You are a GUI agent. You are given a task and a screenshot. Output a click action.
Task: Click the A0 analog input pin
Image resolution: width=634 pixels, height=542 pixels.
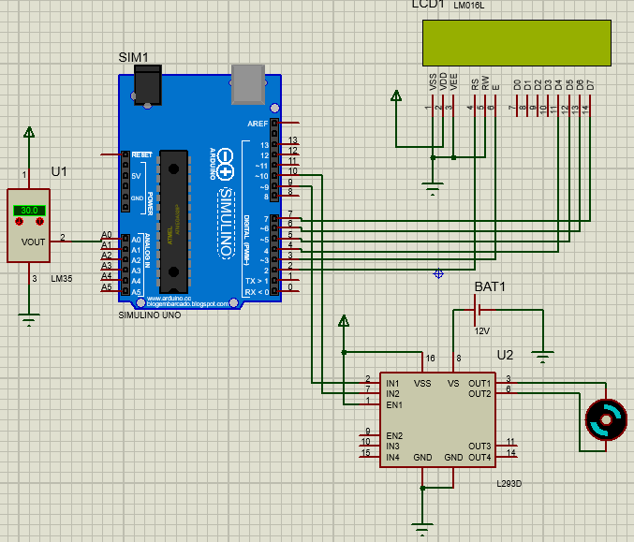125,240
